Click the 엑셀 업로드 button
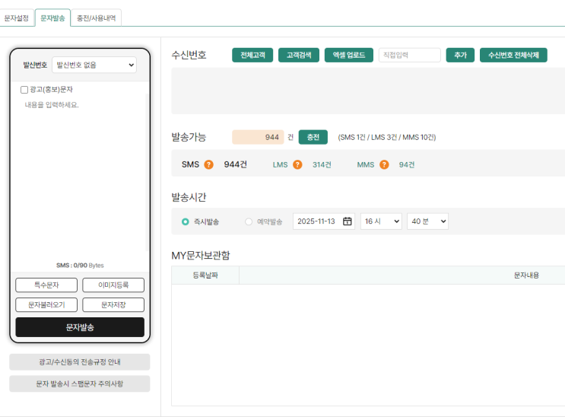The image size is (565, 417). tap(349, 56)
